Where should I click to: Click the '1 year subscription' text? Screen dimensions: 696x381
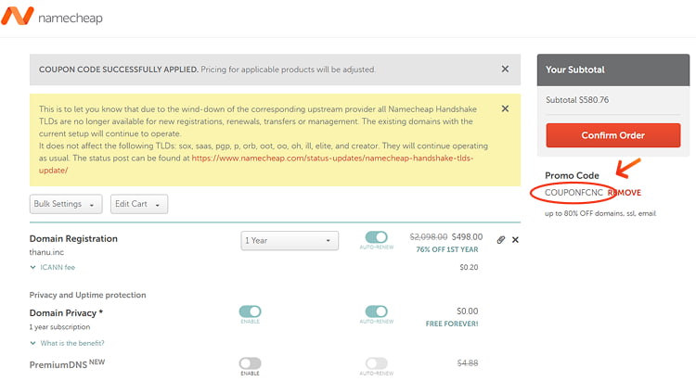tap(59, 327)
